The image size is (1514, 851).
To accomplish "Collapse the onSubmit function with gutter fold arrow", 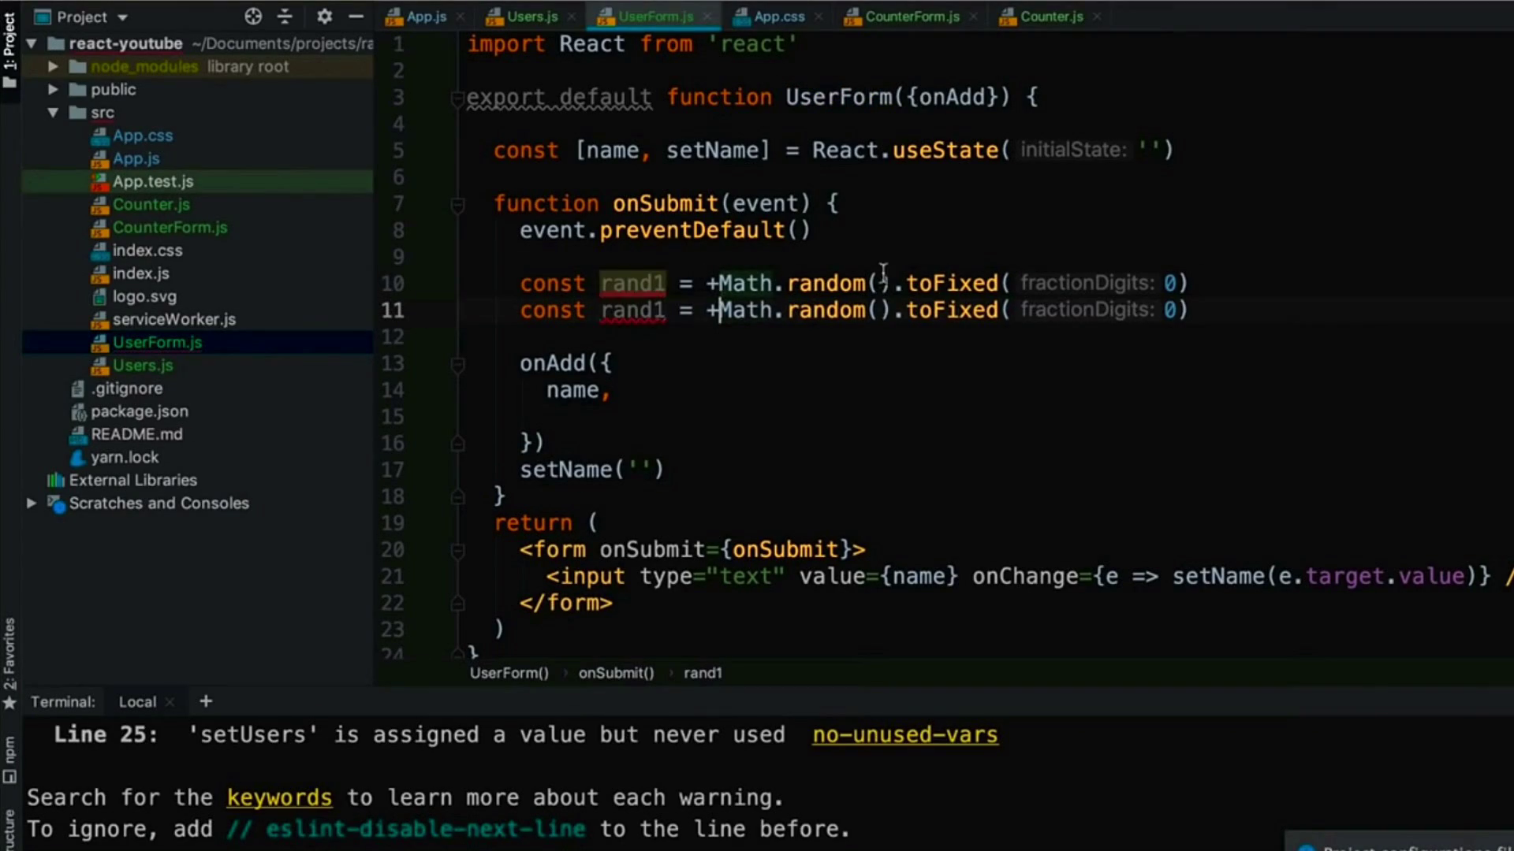I will [457, 203].
